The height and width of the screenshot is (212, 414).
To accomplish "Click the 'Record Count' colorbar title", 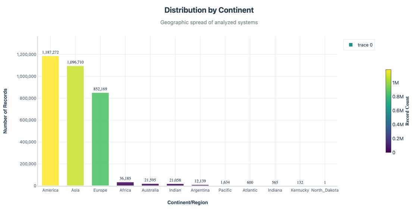I will click(x=407, y=111).
